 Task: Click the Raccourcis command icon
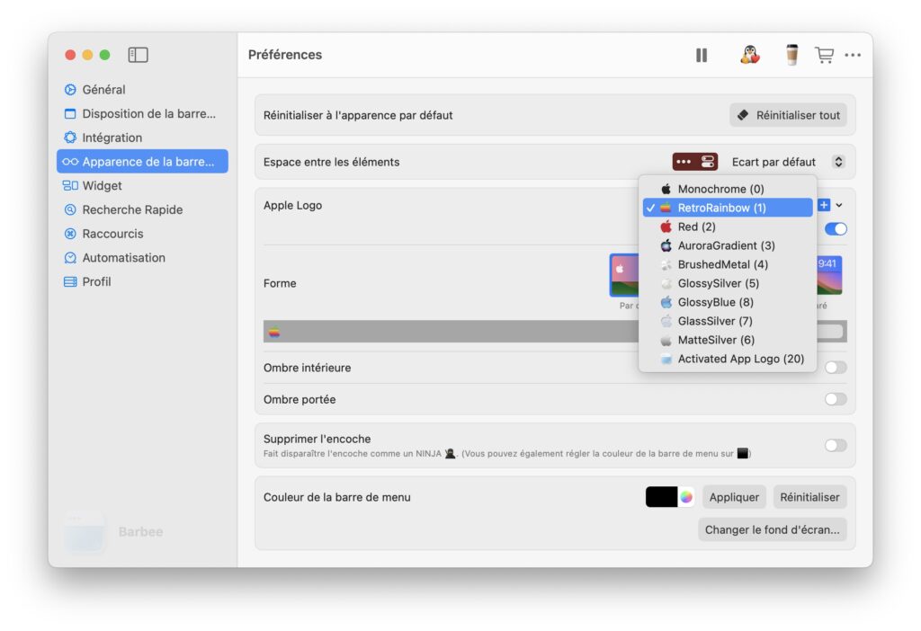[x=70, y=234]
